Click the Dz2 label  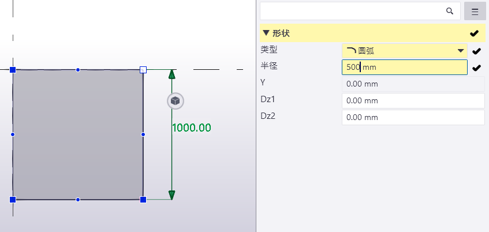[268, 116]
